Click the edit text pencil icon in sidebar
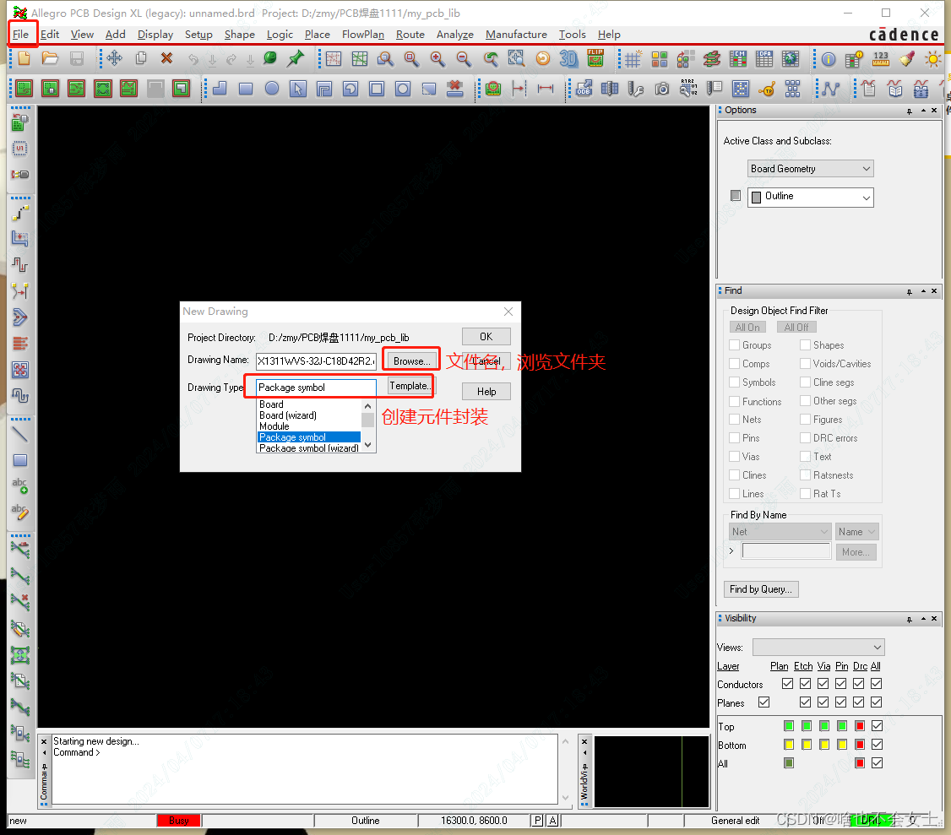 (x=20, y=512)
